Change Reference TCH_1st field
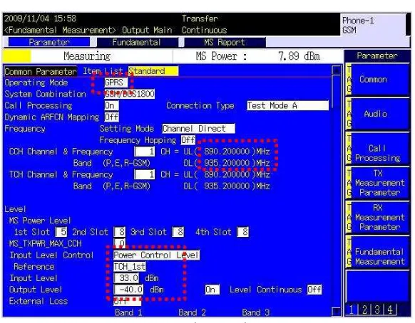415x323 pixels. coord(130,267)
